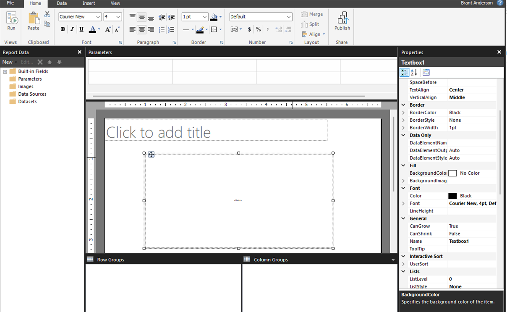
Task: Select the Datasets folder
Action: point(23,102)
